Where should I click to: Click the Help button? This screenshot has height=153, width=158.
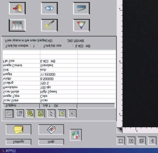(51, 142)
